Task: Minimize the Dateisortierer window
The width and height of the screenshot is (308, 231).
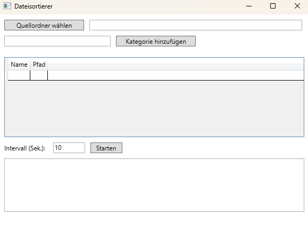Action: click(249, 6)
